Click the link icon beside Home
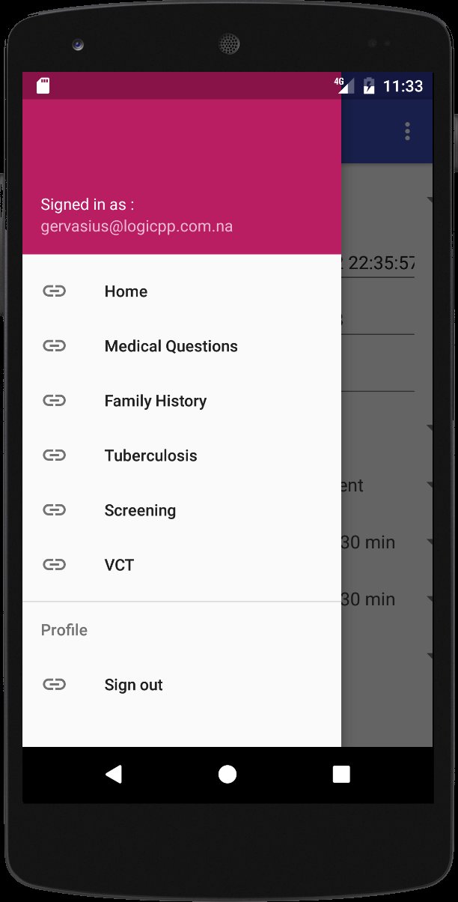Viewport: 458px width, 902px height. point(54,291)
